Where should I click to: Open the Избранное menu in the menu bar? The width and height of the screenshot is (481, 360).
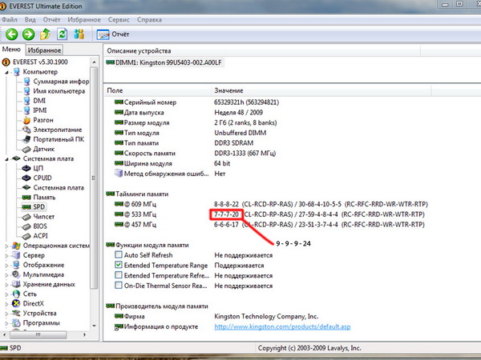pyautogui.click(x=84, y=19)
